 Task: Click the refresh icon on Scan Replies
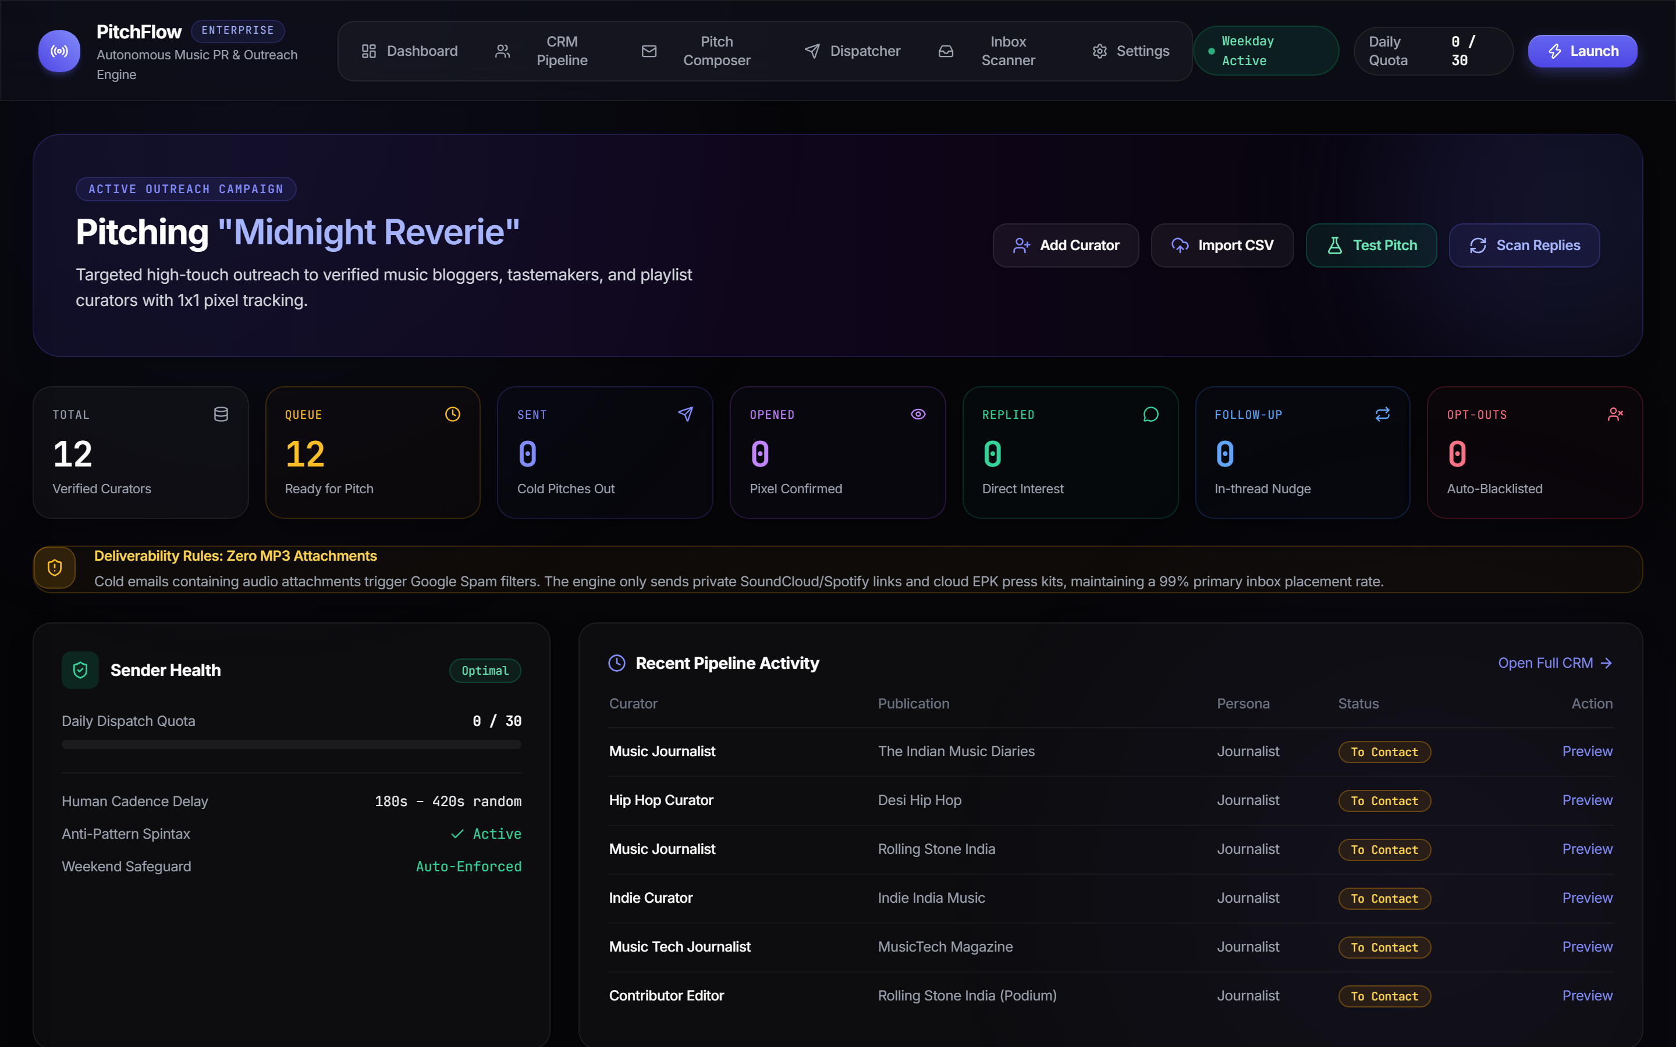1478,245
